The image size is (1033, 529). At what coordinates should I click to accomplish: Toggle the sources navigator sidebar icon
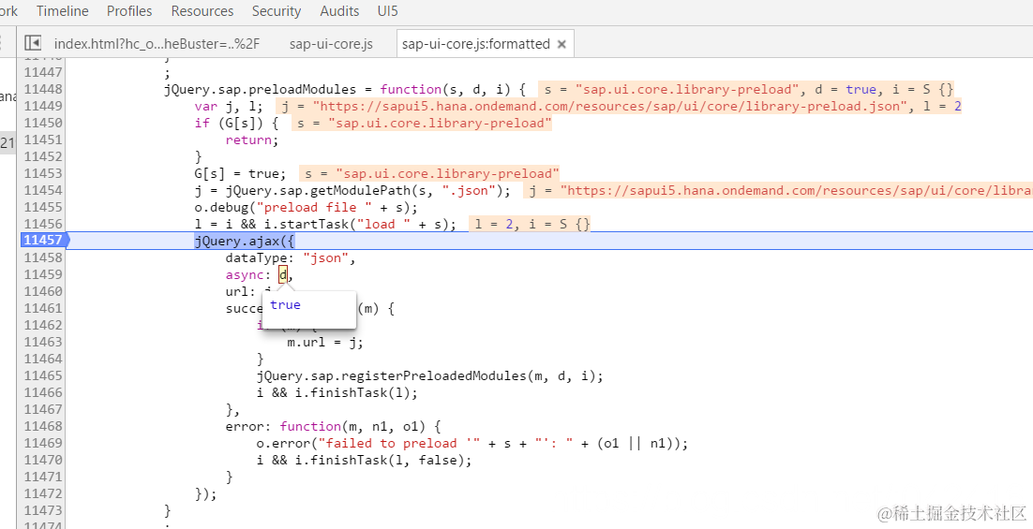[x=33, y=43]
